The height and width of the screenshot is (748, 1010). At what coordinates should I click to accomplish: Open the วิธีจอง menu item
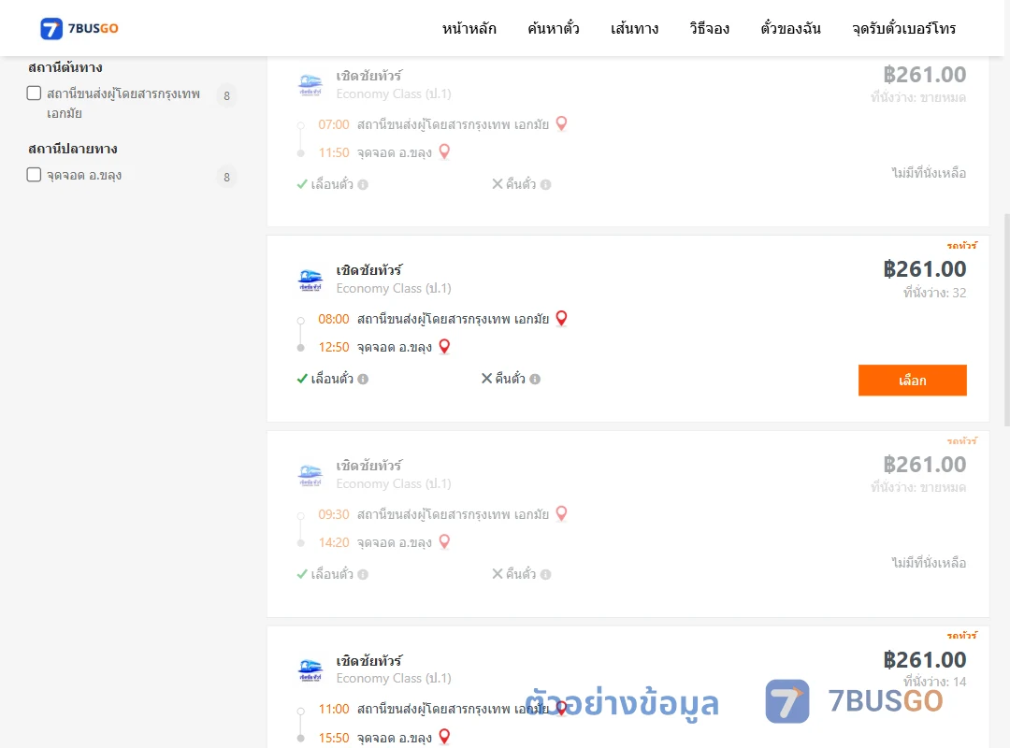tap(709, 28)
